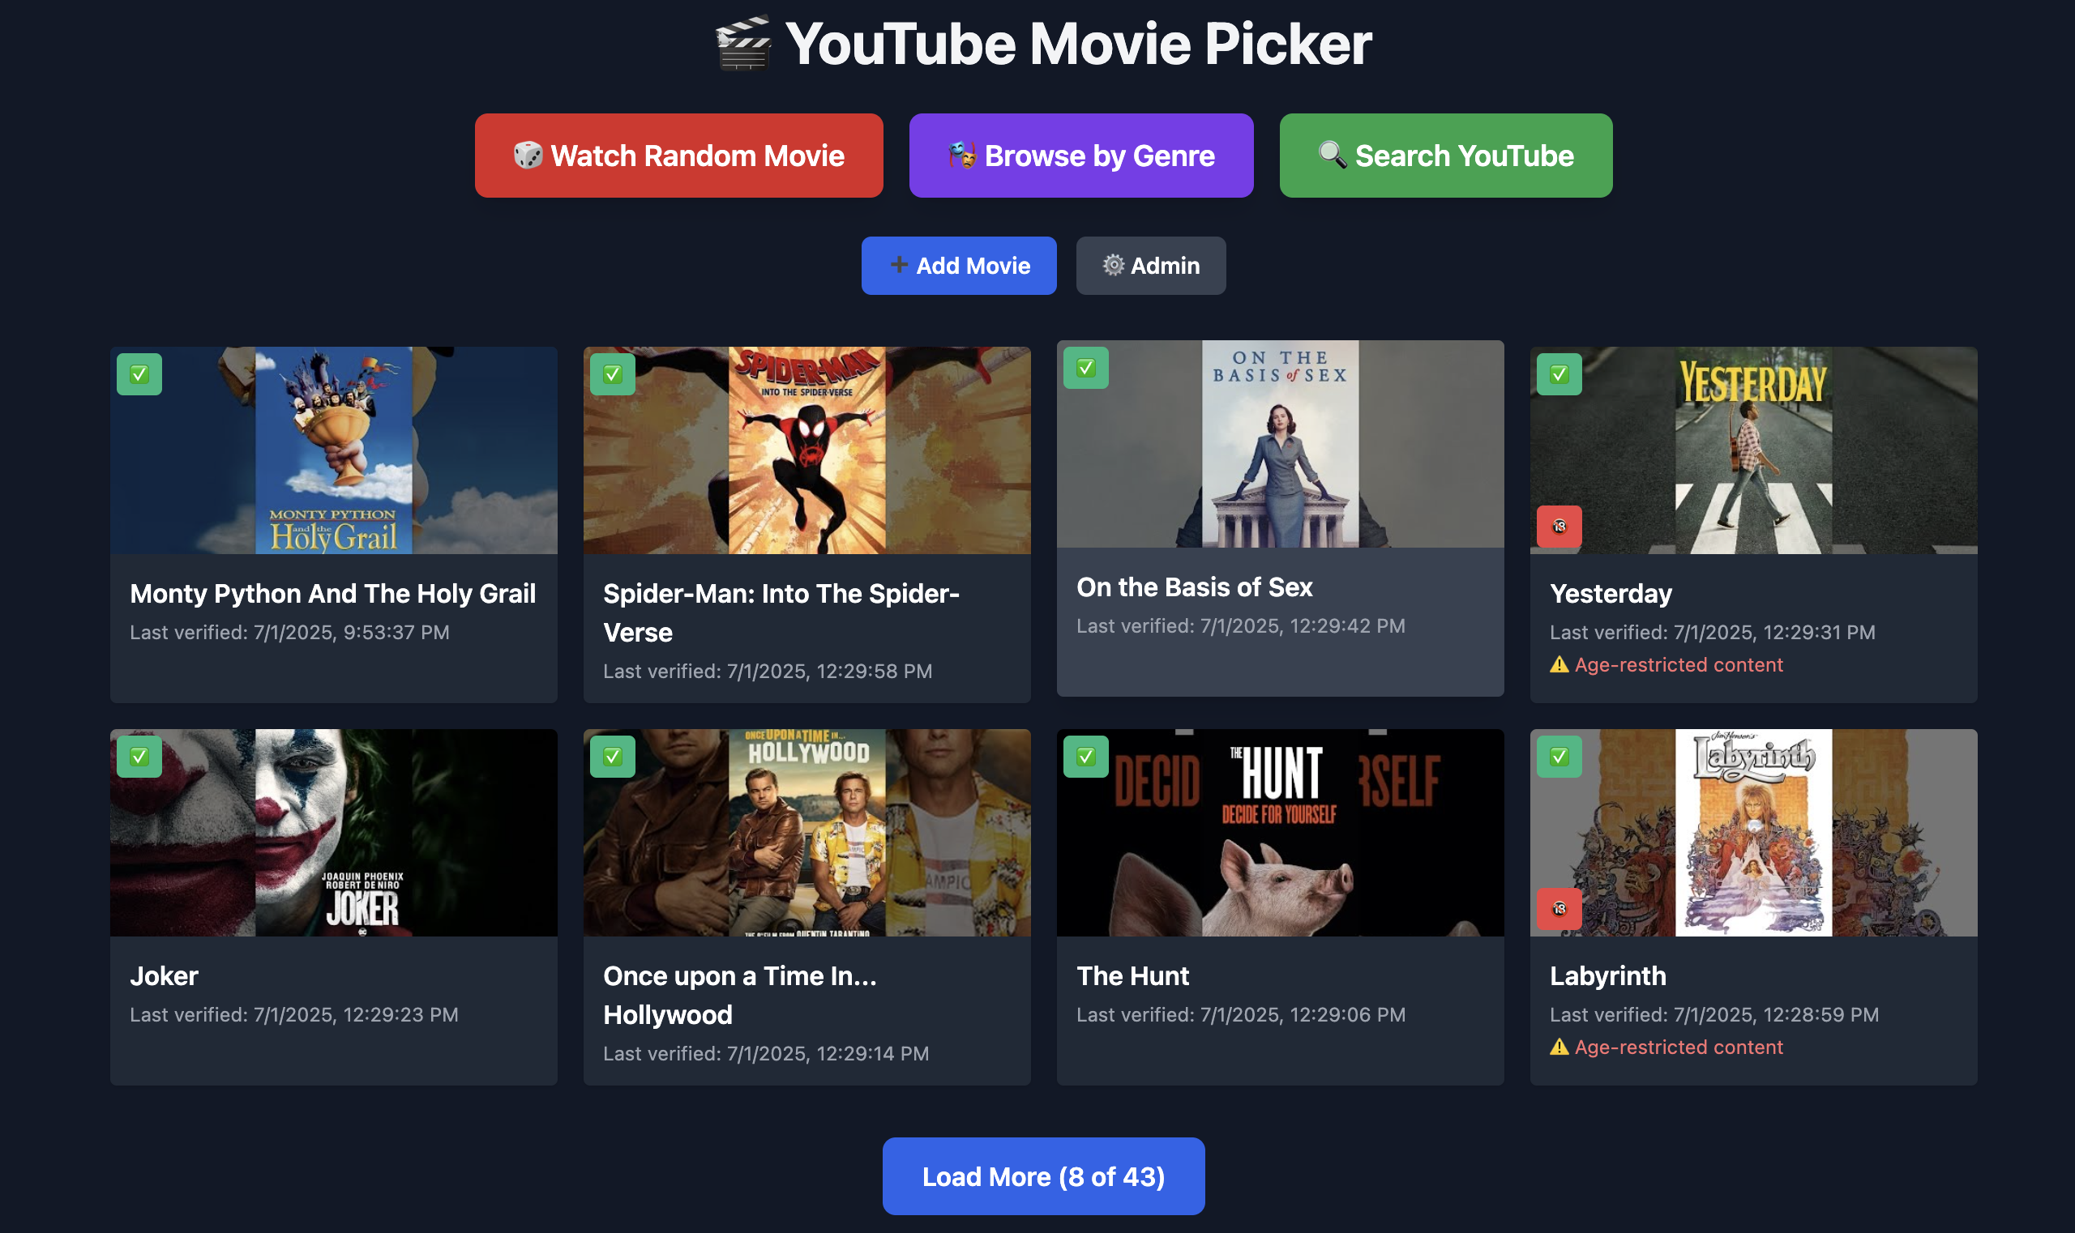Click 'Age-restricted content' under Yesterday

[1679, 664]
